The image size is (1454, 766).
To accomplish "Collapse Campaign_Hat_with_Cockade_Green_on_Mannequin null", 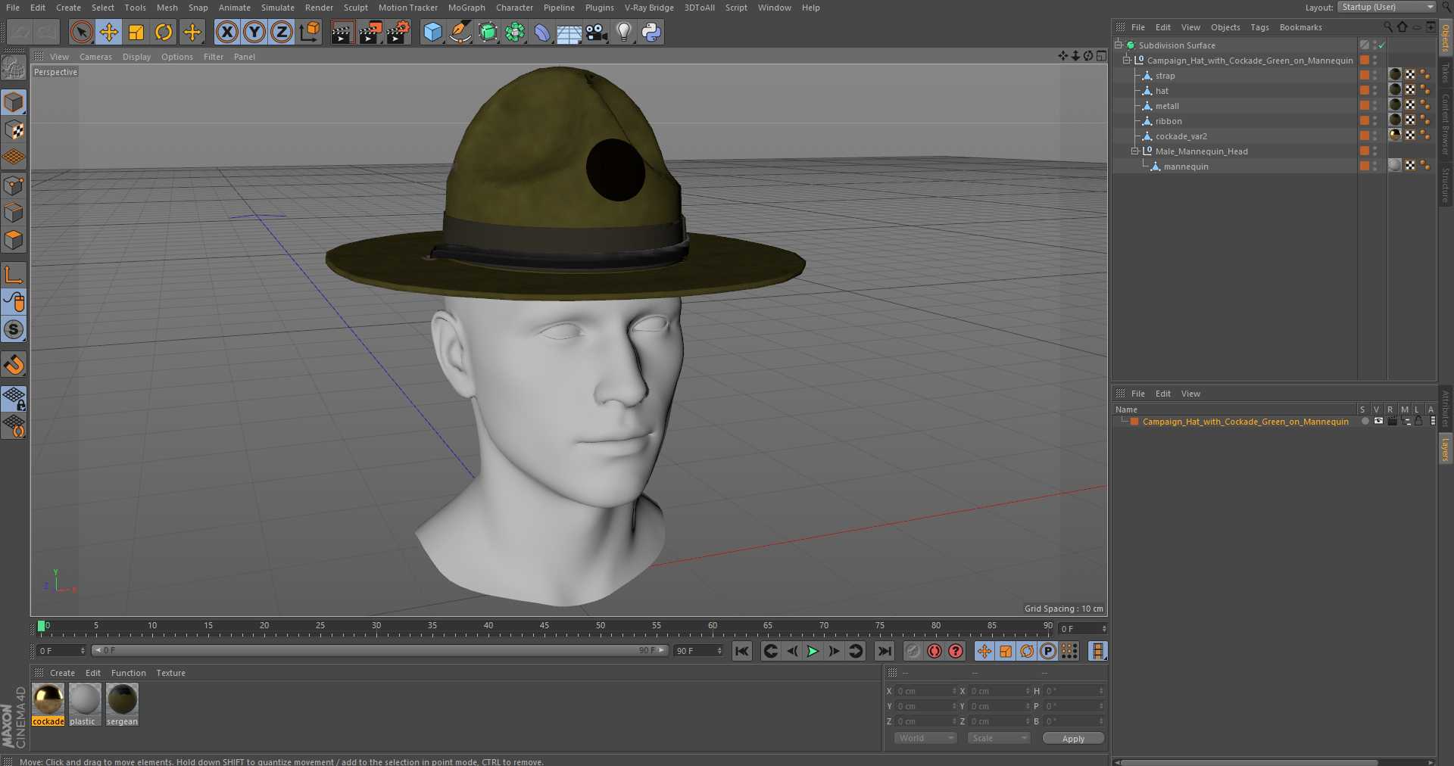I will pyautogui.click(x=1126, y=60).
